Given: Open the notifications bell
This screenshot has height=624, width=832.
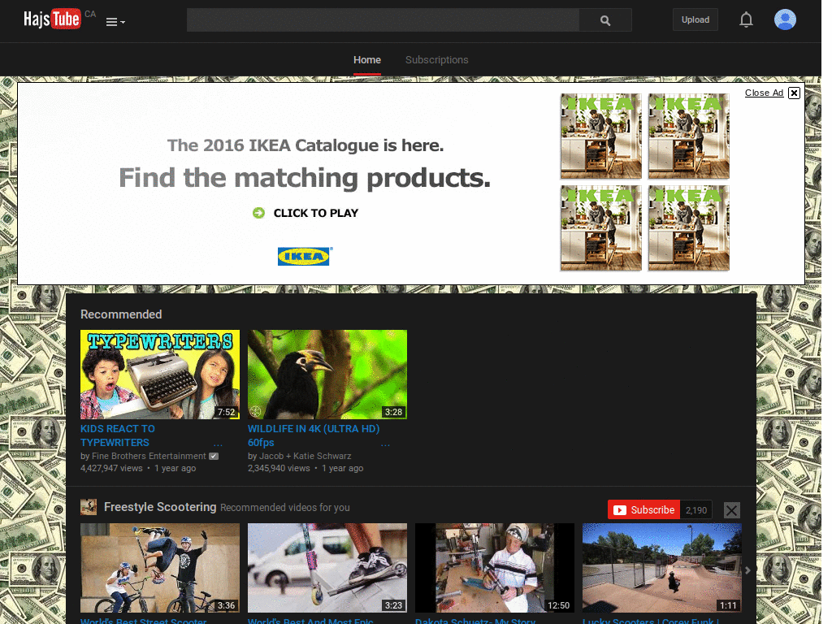Looking at the screenshot, I should click(x=746, y=19).
